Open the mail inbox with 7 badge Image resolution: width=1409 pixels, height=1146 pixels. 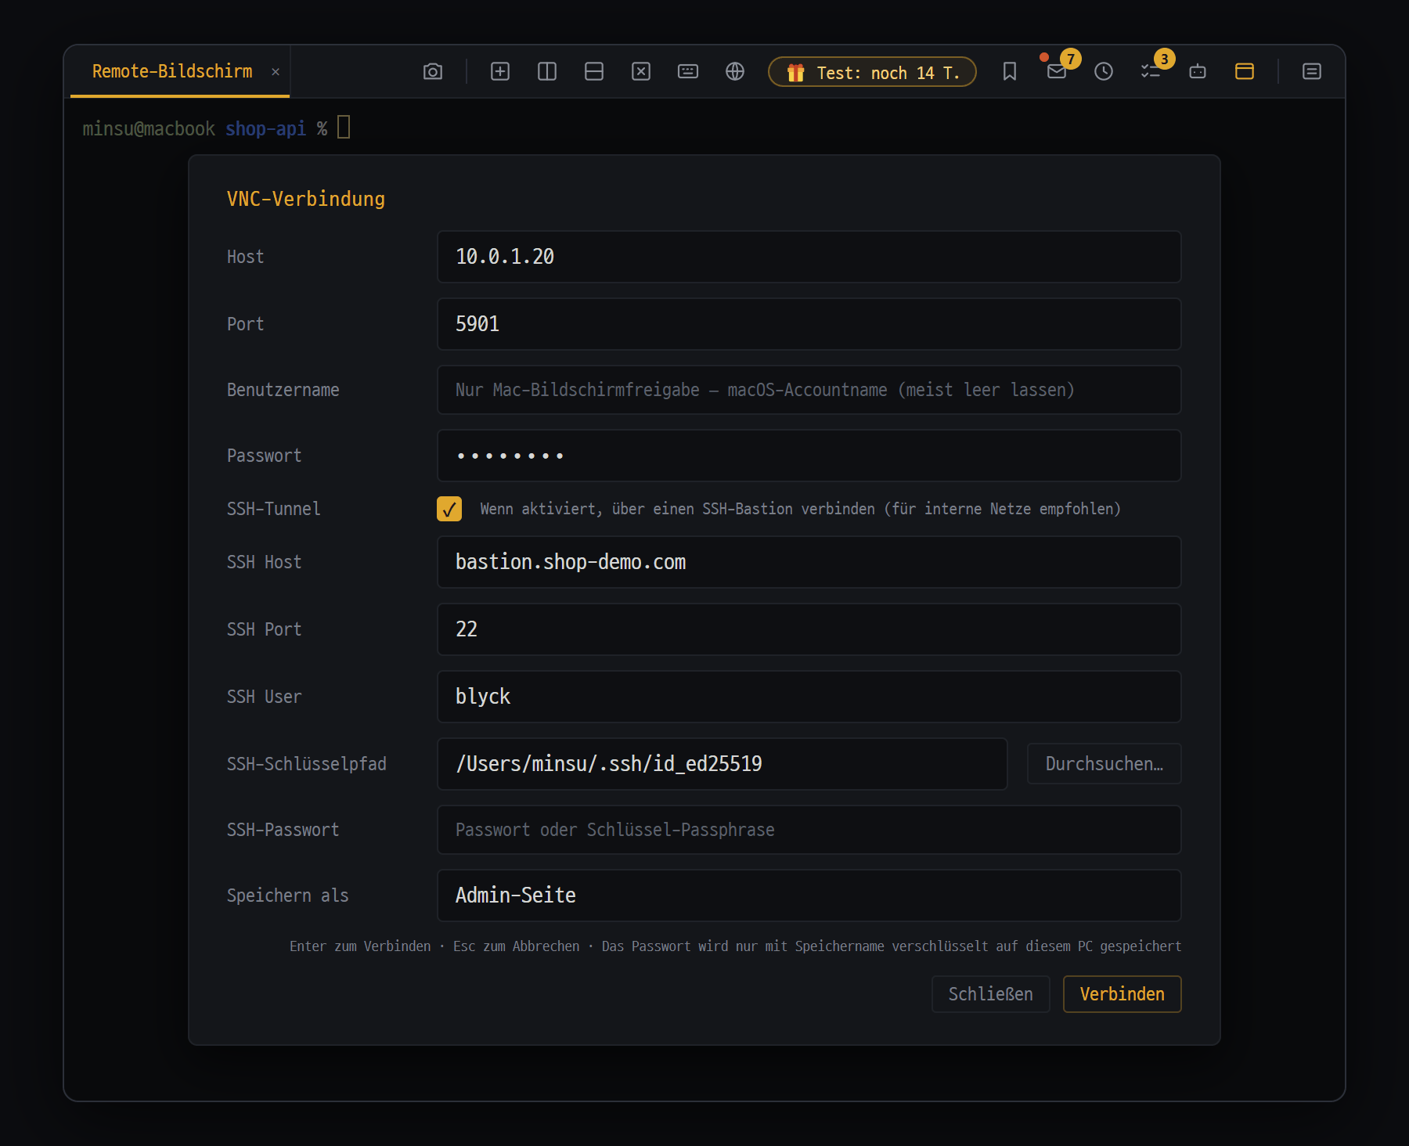1057,72
